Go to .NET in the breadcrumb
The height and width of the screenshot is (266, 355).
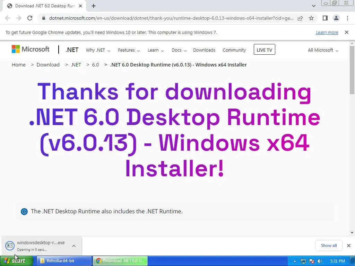coord(76,65)
